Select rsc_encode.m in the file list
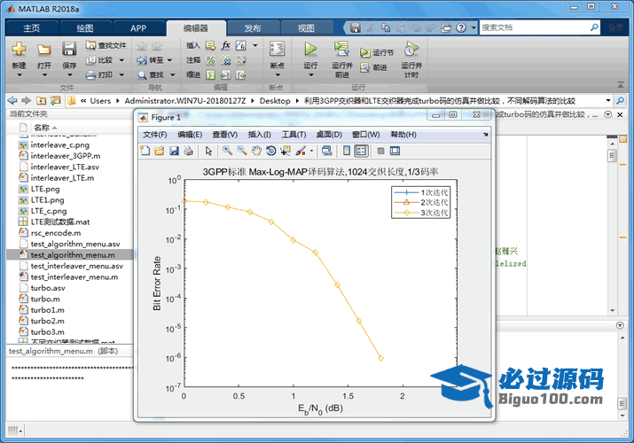 (56, 233)
